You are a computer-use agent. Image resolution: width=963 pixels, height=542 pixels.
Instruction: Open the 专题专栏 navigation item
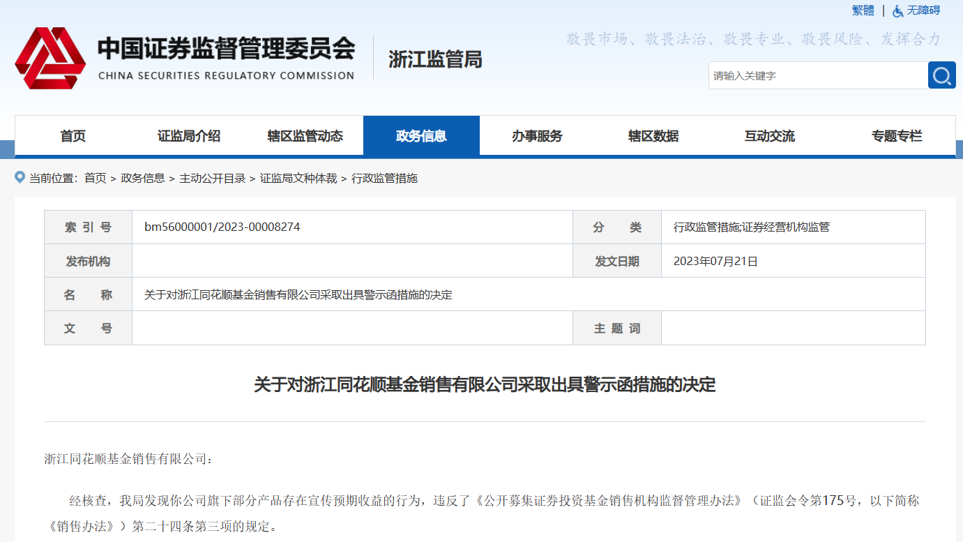(x=896, y=136)
